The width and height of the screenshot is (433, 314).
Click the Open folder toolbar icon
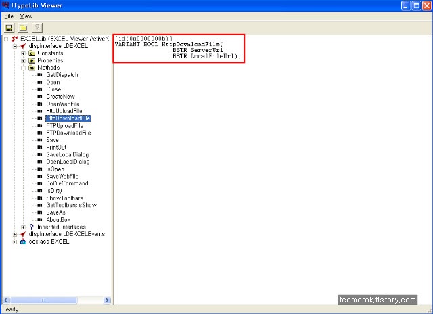pos(23,28)
